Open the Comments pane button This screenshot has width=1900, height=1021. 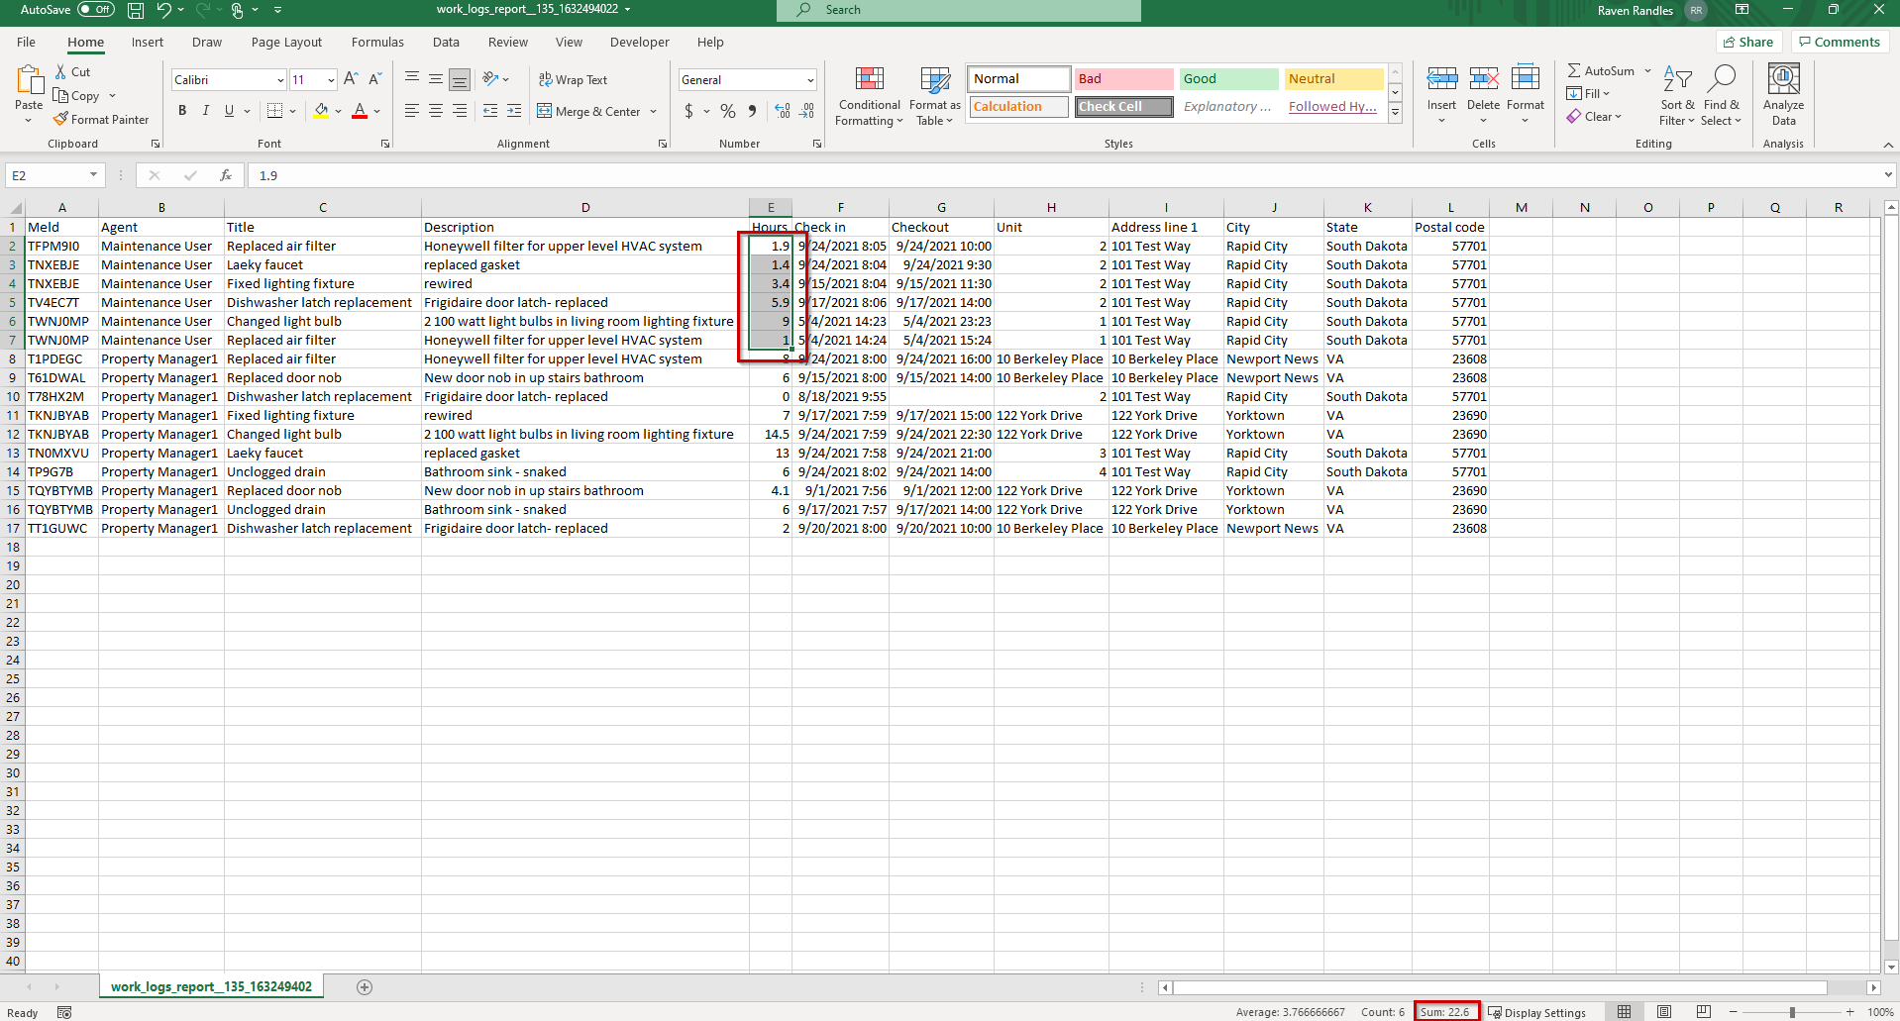tap(1840, 42)
